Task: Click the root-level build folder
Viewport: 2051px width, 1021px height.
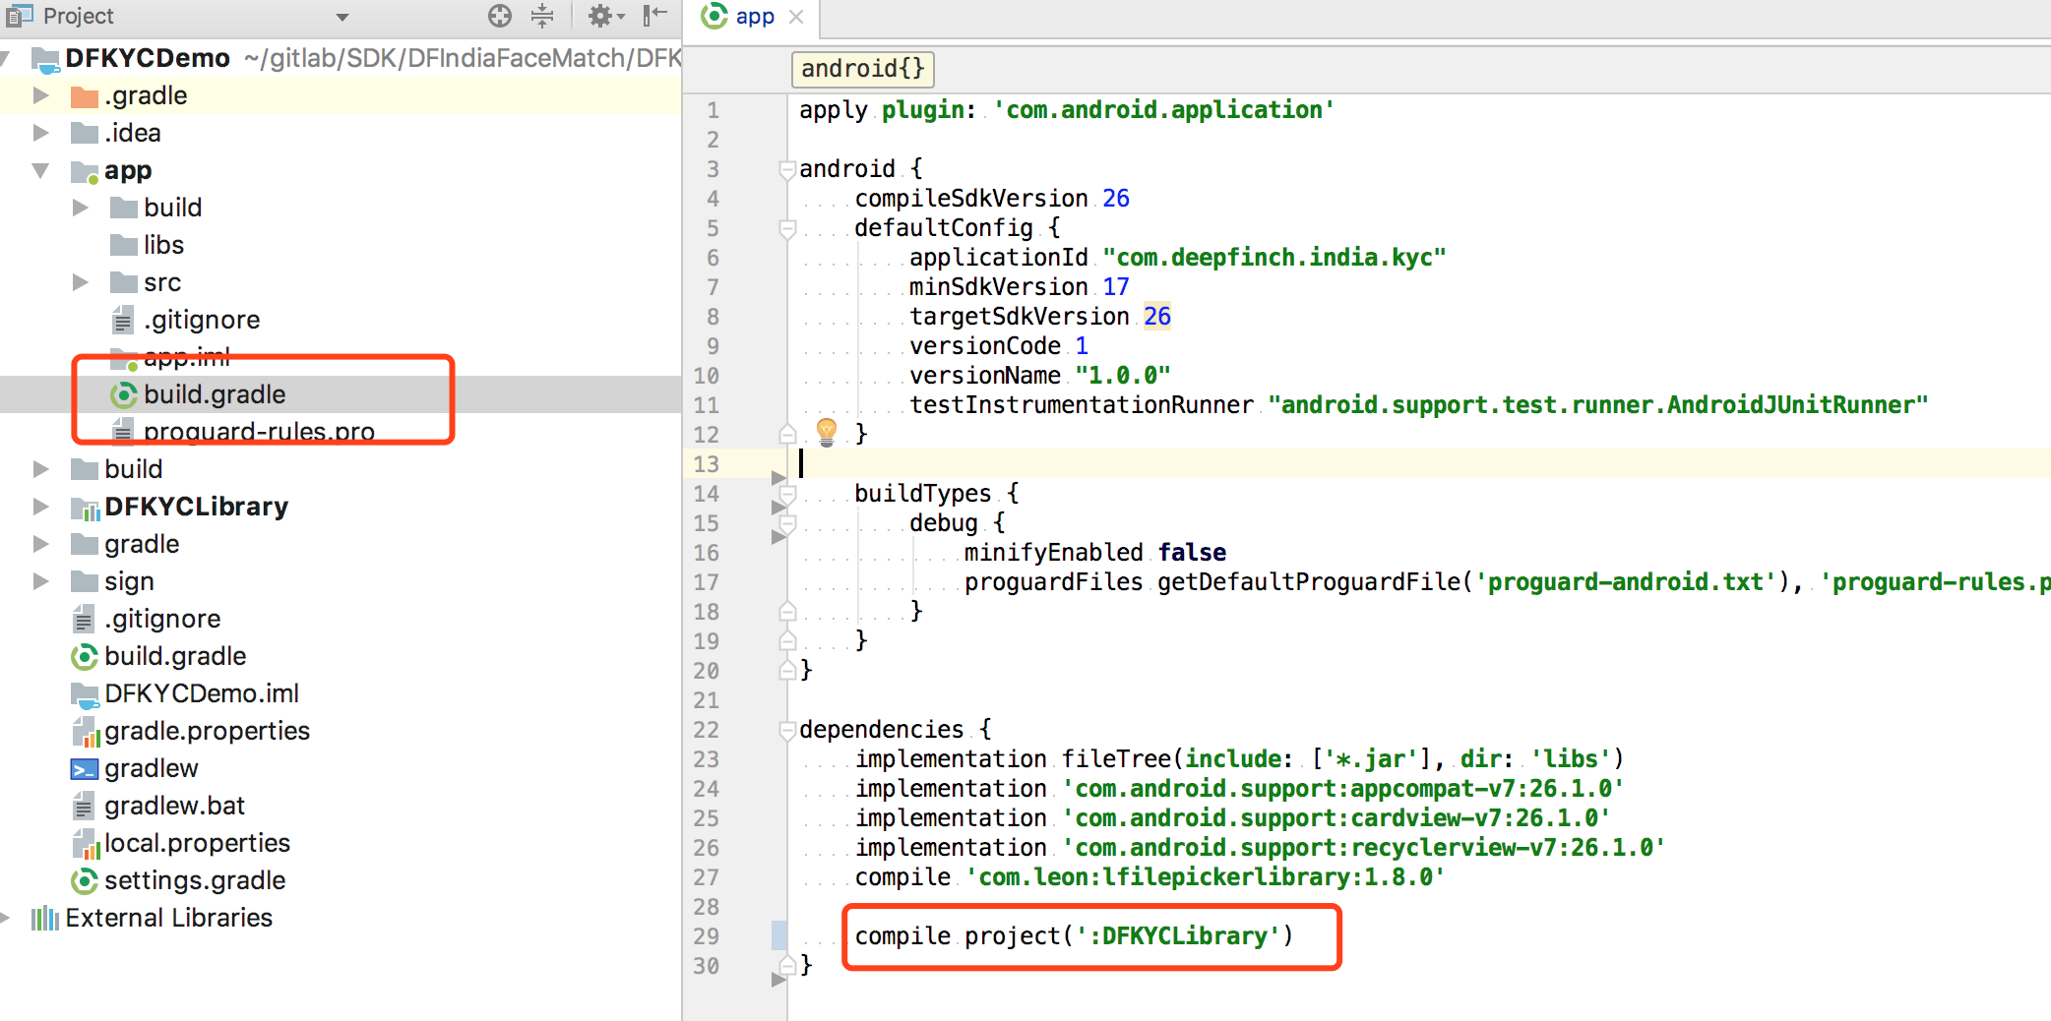Action: pos(134,469)
